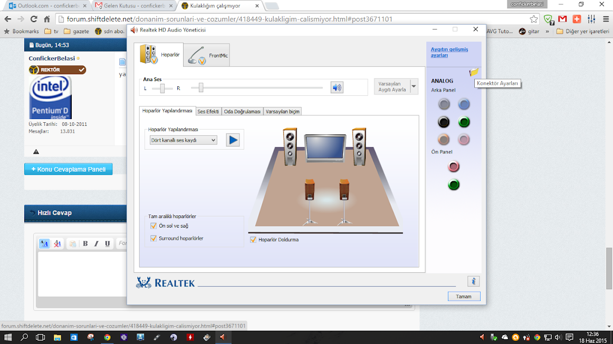Select the blue rear panel jack

coord(464,104)
